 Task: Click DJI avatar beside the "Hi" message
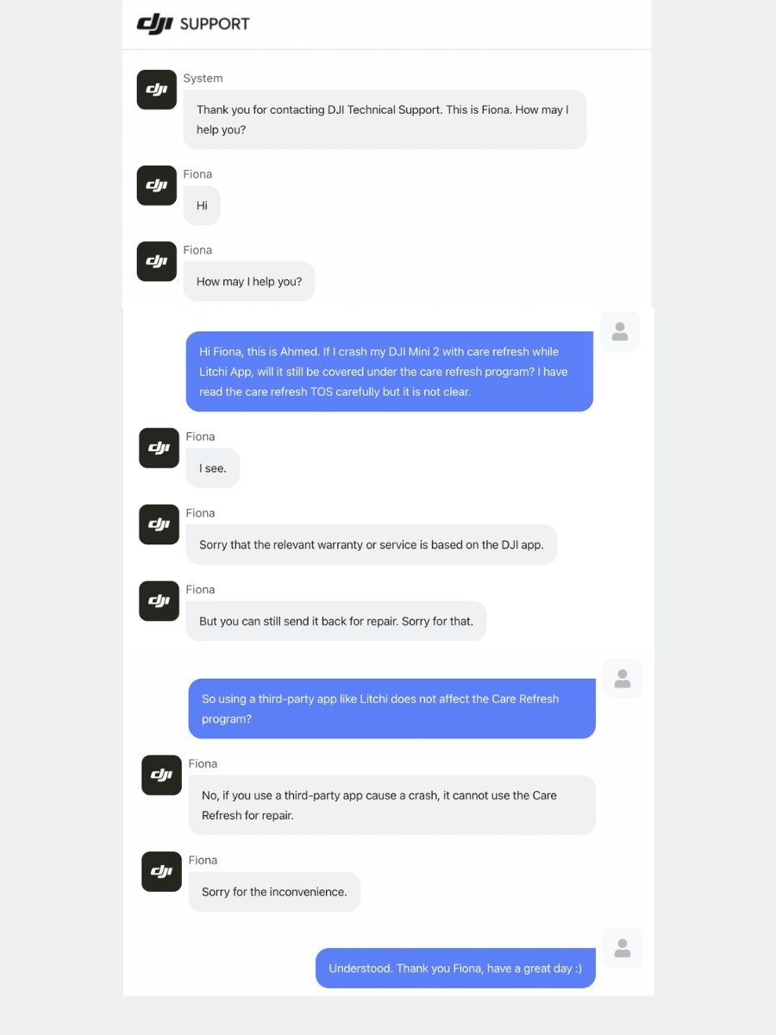(x=157, y=185)
